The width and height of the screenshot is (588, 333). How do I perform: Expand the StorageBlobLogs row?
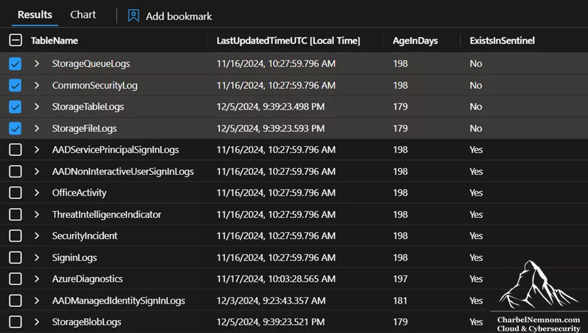37,322
